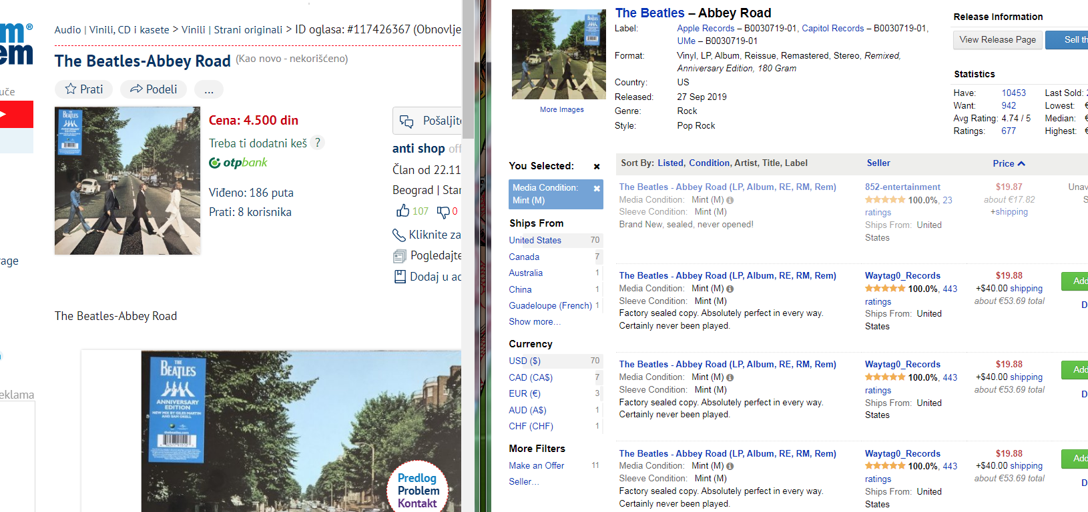This screenshot has width=1088, height=512.
Task: Click the otpbank logo
Action: pyautogui.click(x=238, y=163)
